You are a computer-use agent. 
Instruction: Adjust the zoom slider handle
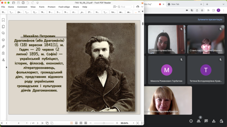(104, 123)
